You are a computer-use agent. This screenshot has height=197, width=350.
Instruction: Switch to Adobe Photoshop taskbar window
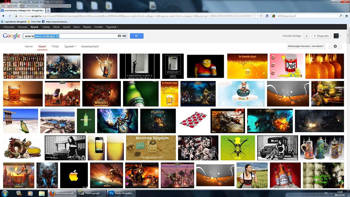tap(121, 193)
